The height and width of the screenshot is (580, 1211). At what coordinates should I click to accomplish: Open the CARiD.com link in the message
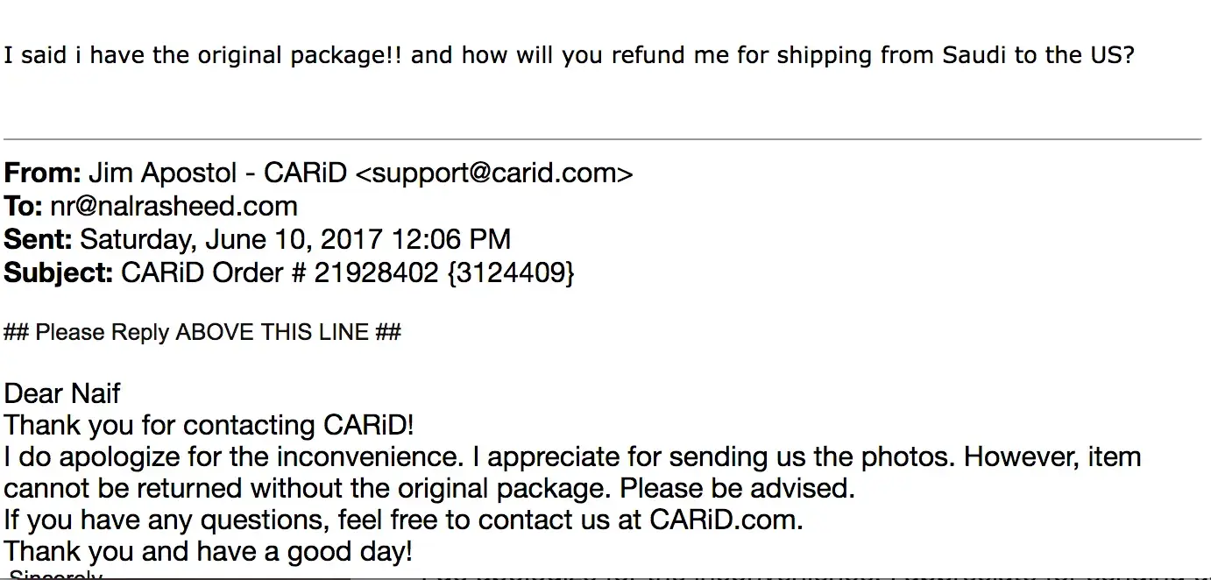click(x=724, y=520)
